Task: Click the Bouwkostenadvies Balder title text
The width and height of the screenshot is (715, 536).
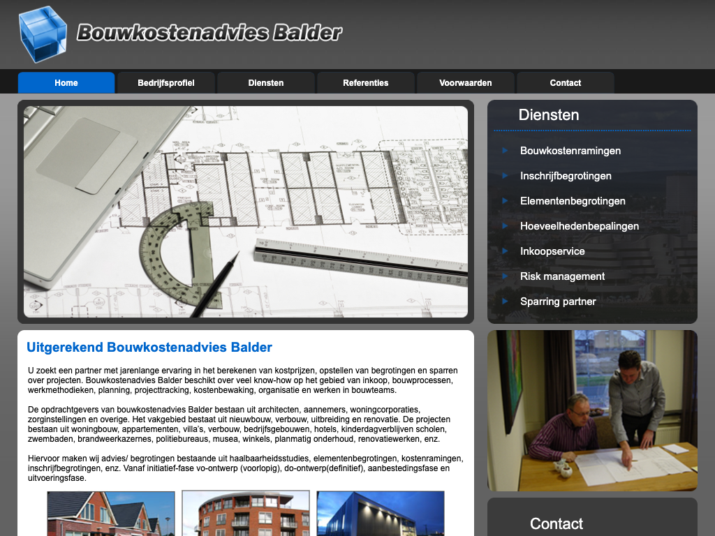Action: click(x=209, y=33)
